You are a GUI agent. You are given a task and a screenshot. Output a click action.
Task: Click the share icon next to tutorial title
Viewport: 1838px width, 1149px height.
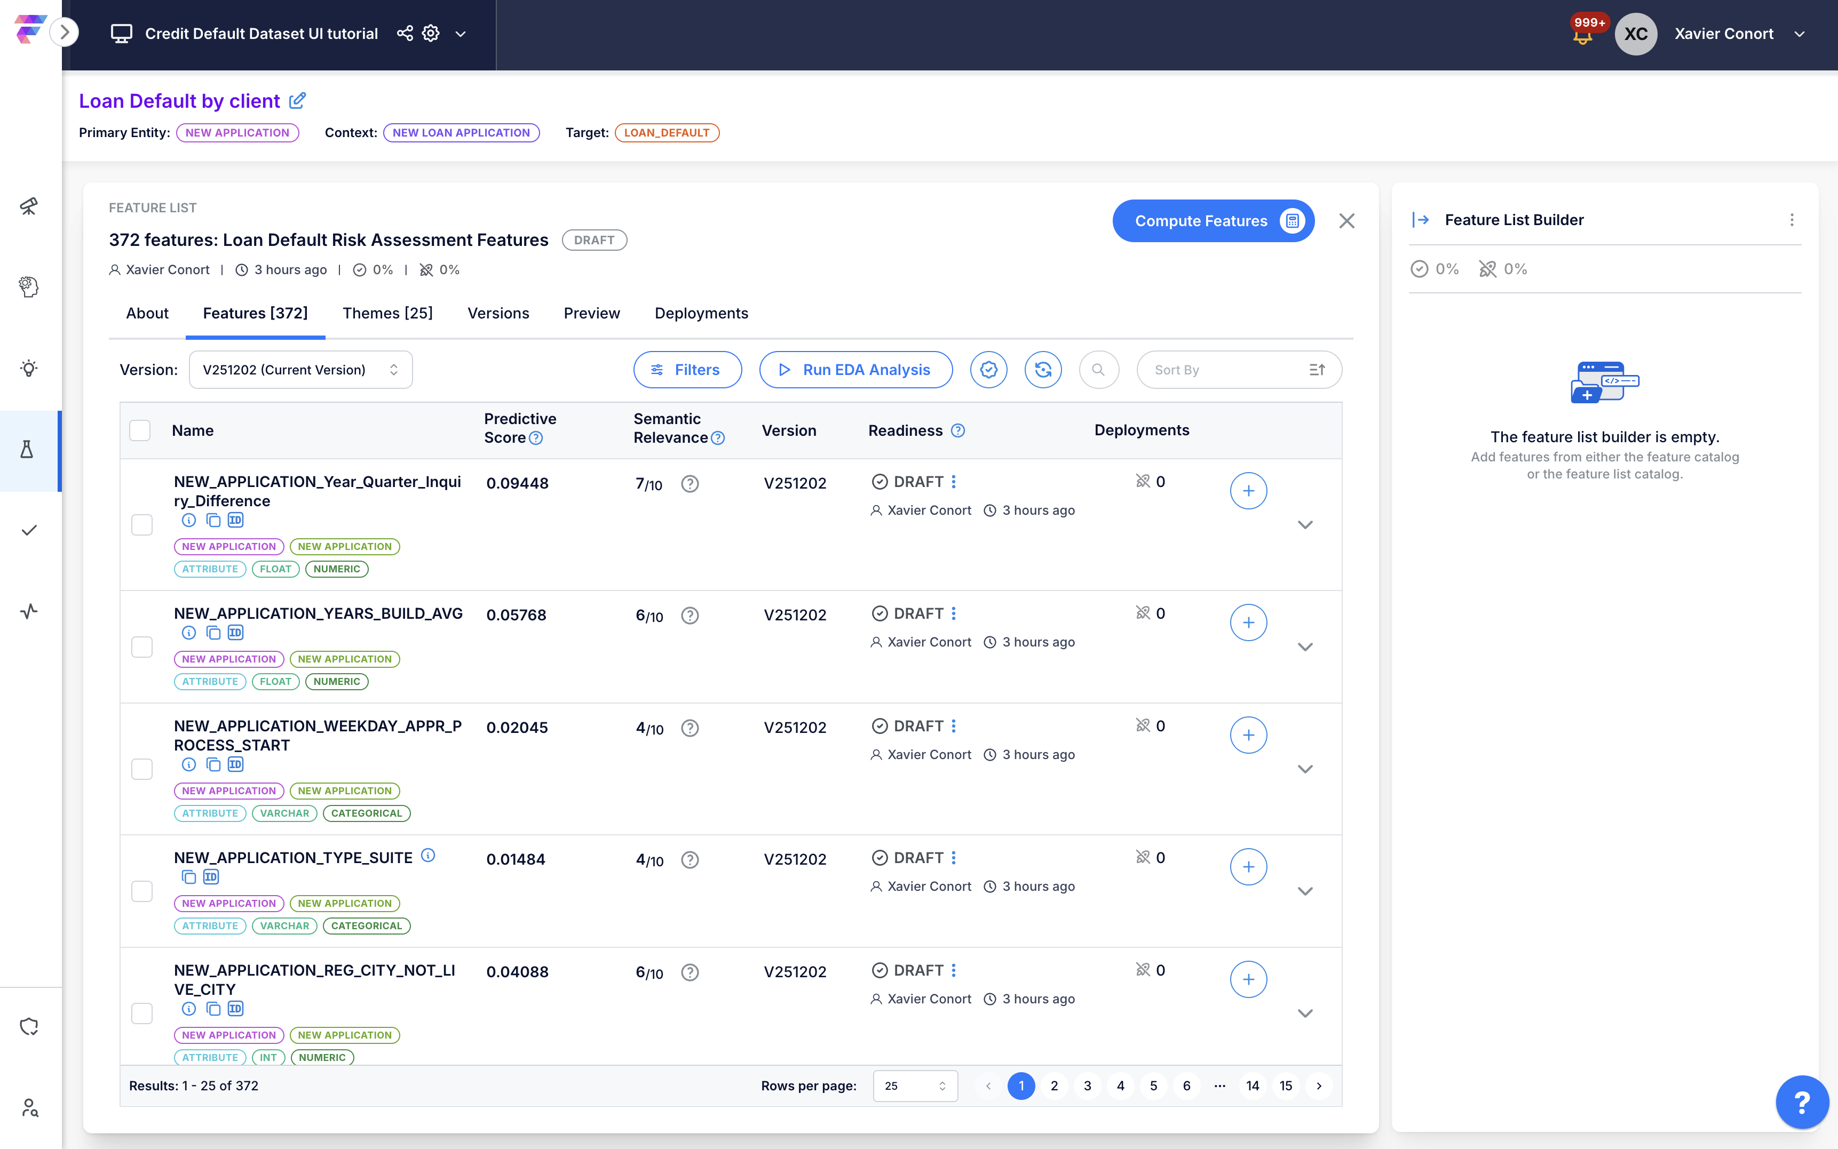(405, 33)
